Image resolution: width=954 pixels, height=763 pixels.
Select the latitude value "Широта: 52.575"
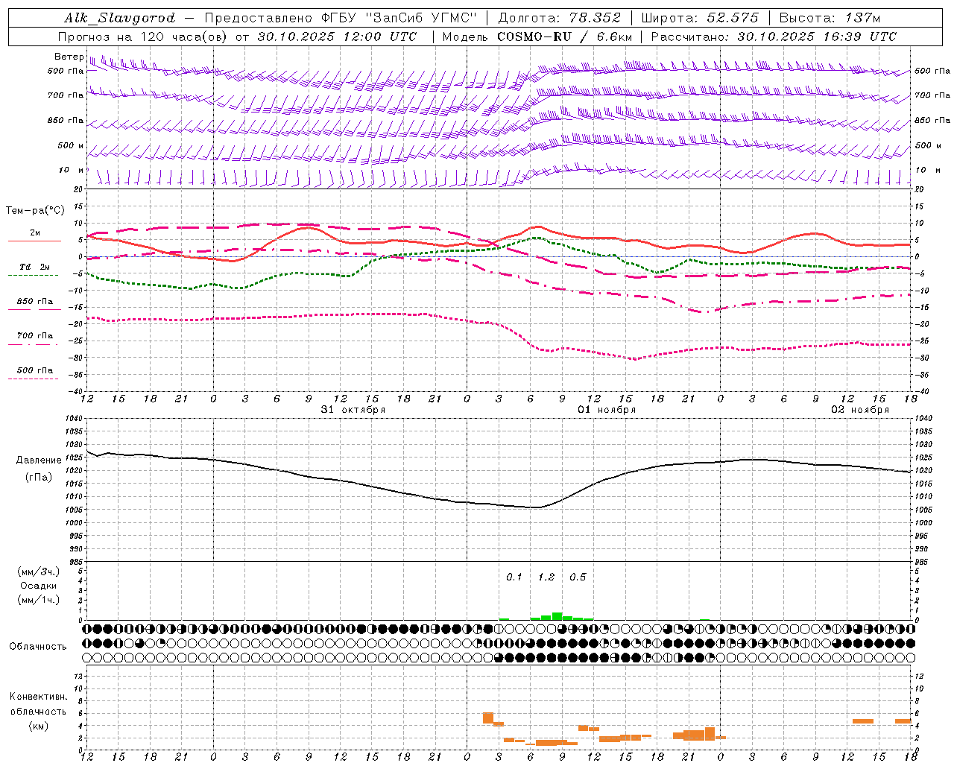(700, 18)
